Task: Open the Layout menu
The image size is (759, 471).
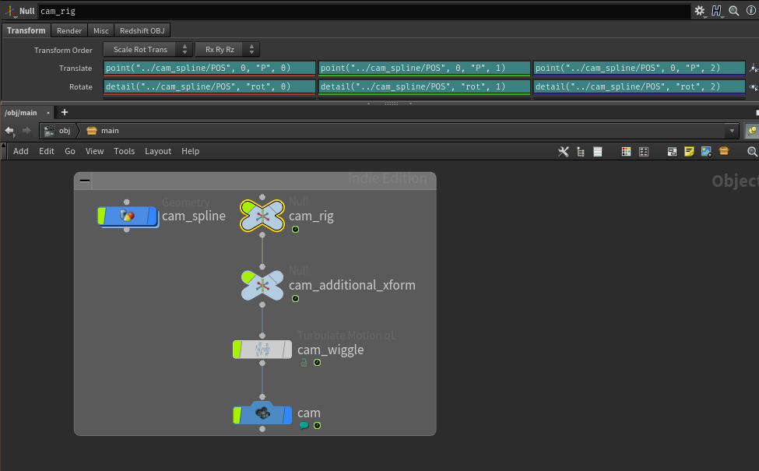Action: (158, 151)
